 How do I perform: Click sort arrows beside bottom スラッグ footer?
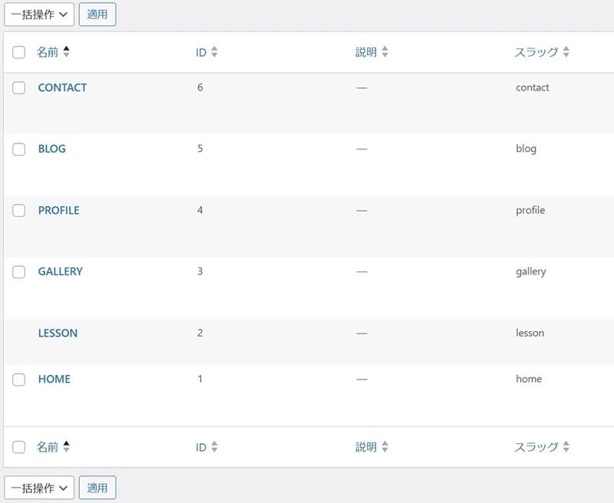click(566, 446)
